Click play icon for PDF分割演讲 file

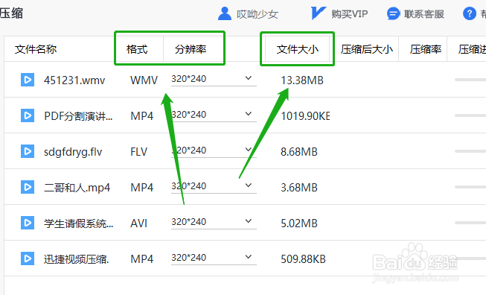[x=28, y=115]
